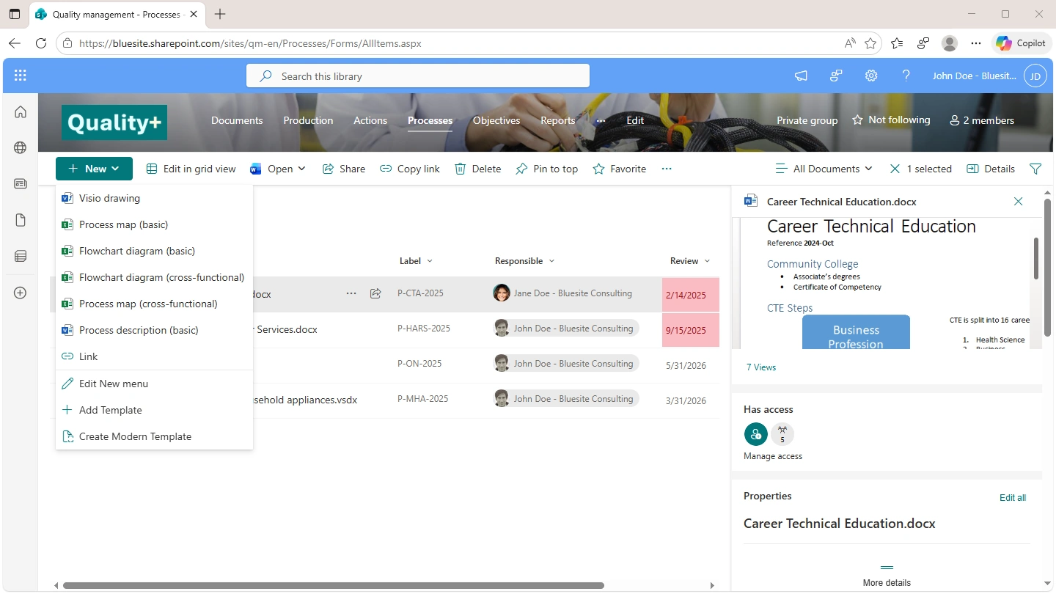Open the megaphone notifications icon in header
The image size is (1056, 594).
coord(801,76)
